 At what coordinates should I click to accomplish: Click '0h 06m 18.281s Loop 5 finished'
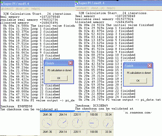pyautogui.click(x=30, y=41)
